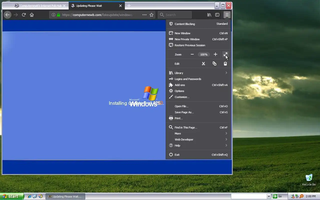Open Add-ons manager entry

[x=198, y=85]
